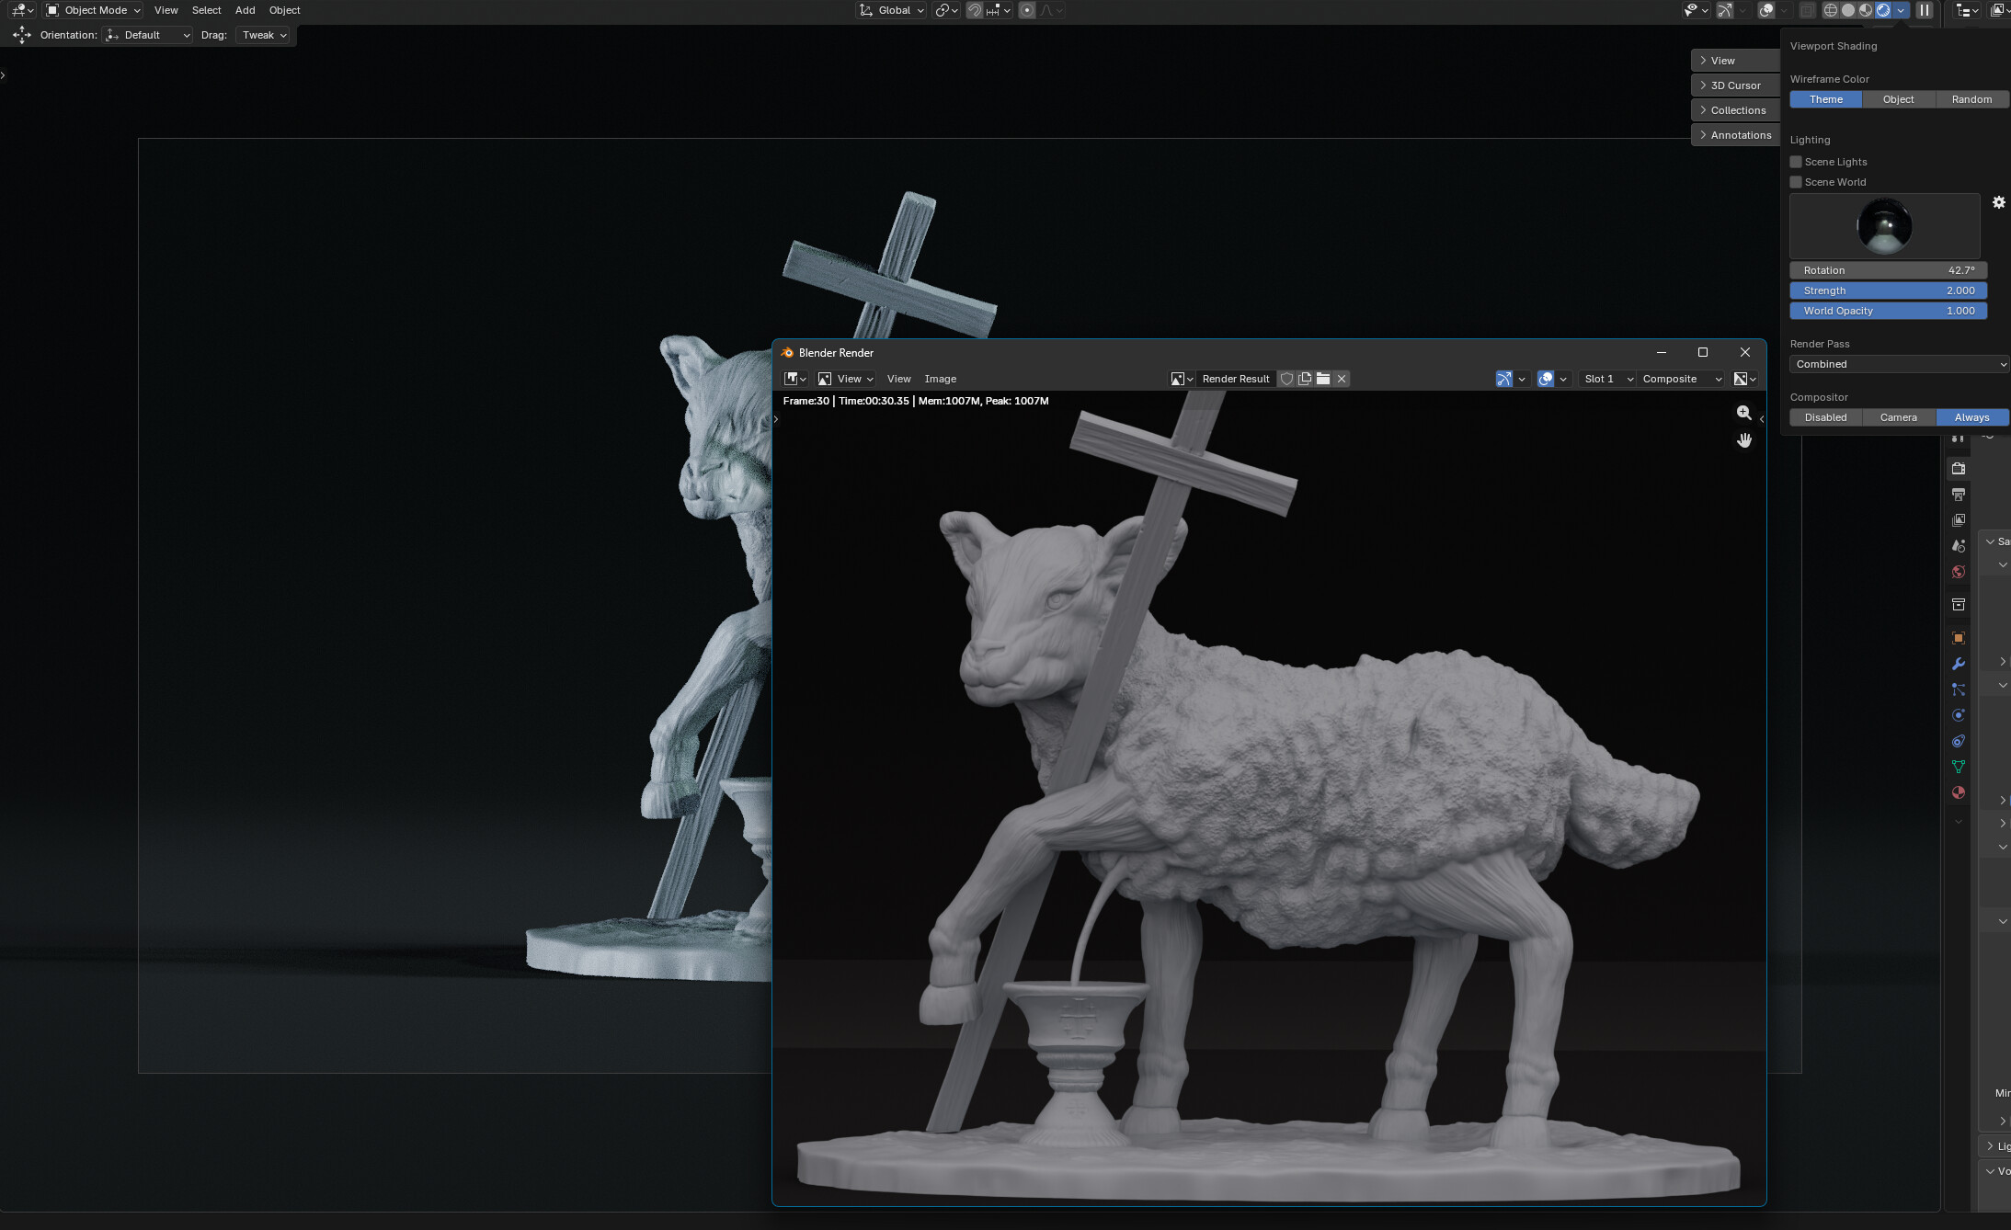The width and height of the screenshot is (2011, 1230).
Task: Expand the 3D Cursor panel
Action: click(x=1735, y=85)
